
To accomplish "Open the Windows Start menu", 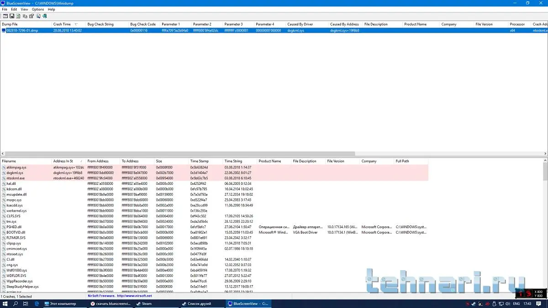I will (4, 303).
